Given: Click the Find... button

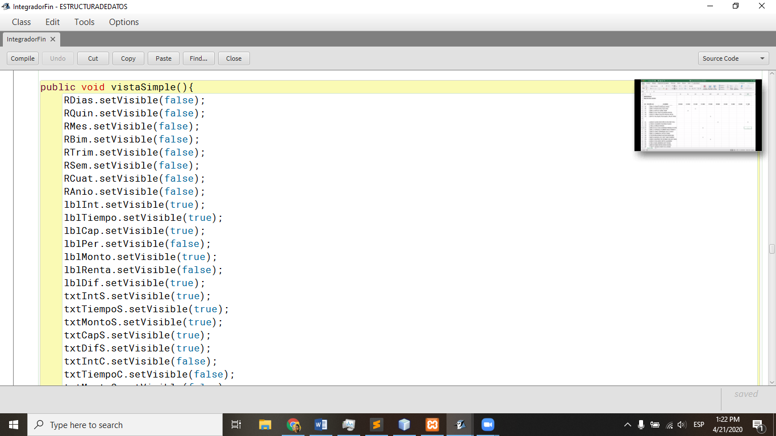Looking at the screenshot, I should [199, 58].
